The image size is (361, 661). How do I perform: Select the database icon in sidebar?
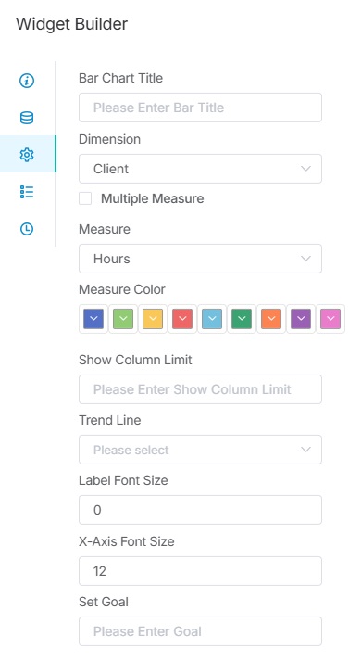(27, 118)
